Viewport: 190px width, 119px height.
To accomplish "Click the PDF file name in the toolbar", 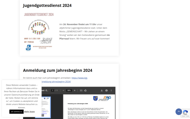I will pos(45,90).
